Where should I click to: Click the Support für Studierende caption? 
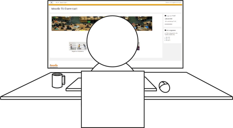click(78, 51)
